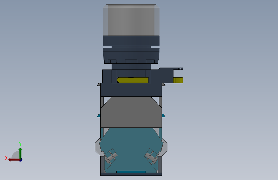Click the green Y axis arrow of triad
278x180 pixels.
tap(21, 153)
